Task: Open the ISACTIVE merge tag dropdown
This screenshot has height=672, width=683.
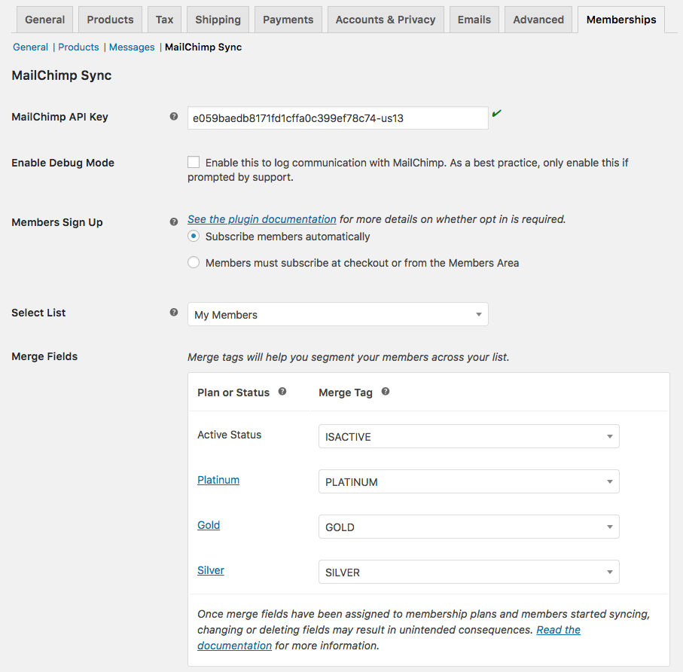Action: (468, 436)
